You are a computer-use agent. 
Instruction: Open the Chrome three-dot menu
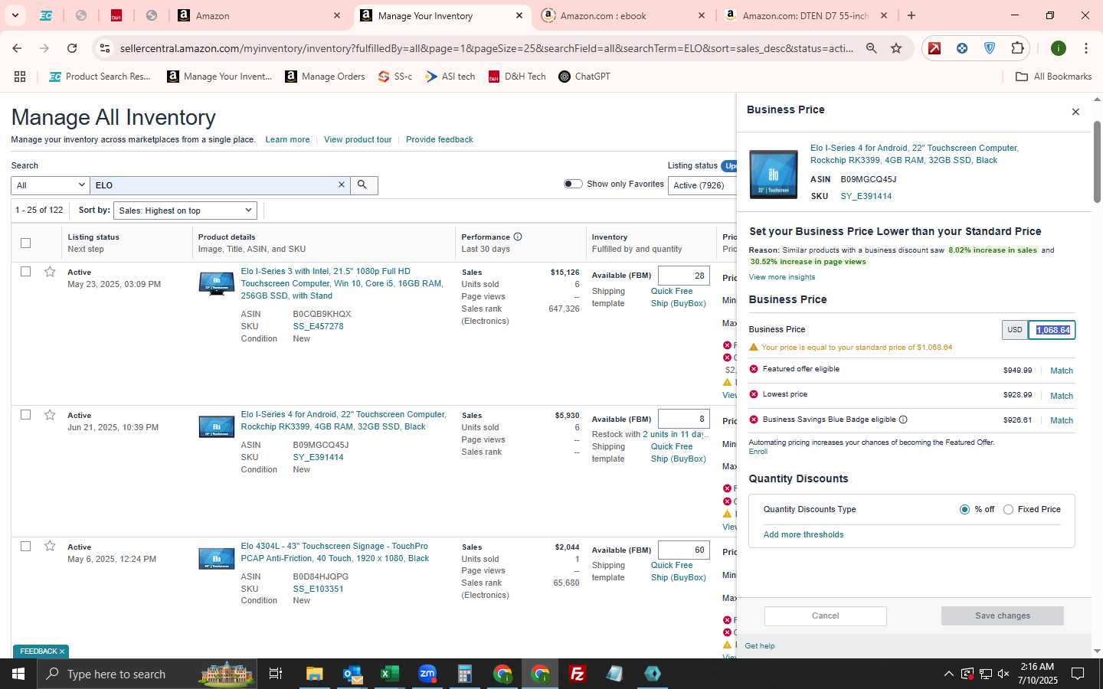1085,48
